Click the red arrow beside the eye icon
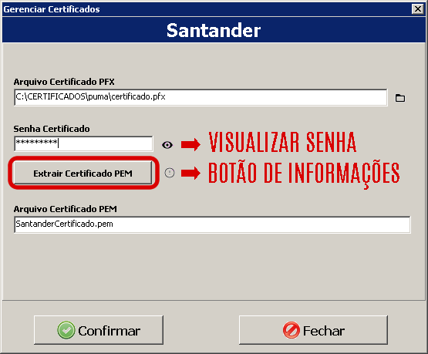 (190, 144)
